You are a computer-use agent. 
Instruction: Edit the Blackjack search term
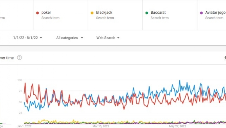(x=104, y=13)
